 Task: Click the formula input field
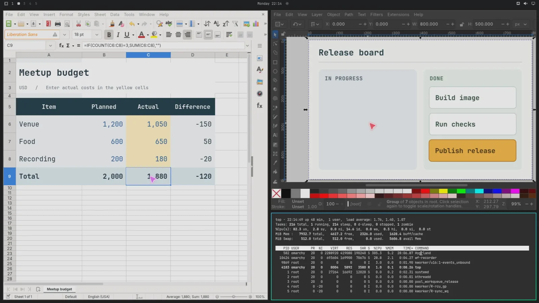163,45
